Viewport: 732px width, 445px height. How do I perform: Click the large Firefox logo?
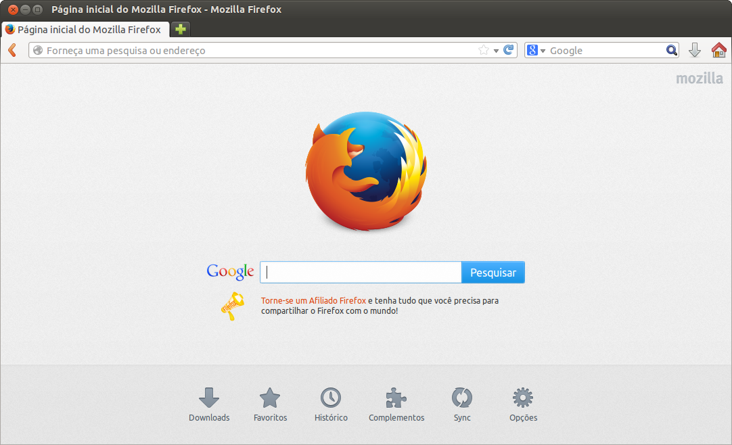[x=366, y=170]
